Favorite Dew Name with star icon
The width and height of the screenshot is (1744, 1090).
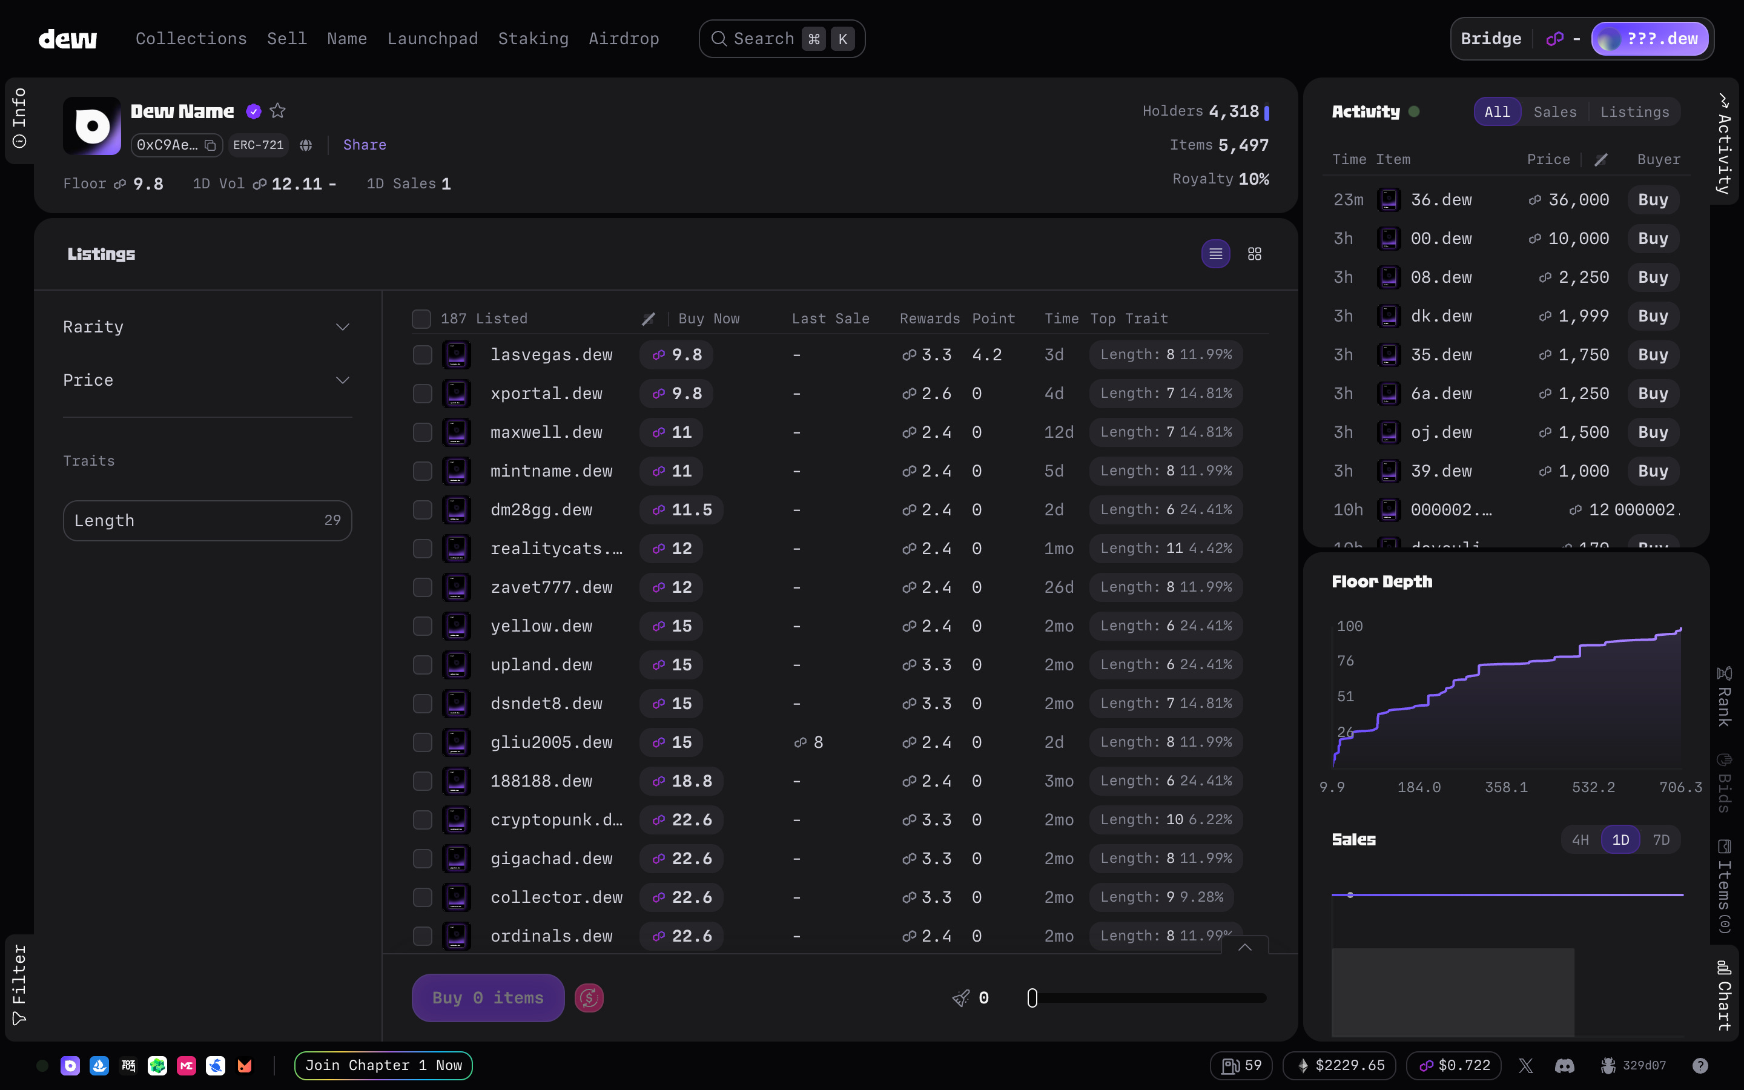pyautogui.click(x=277, y=111)
